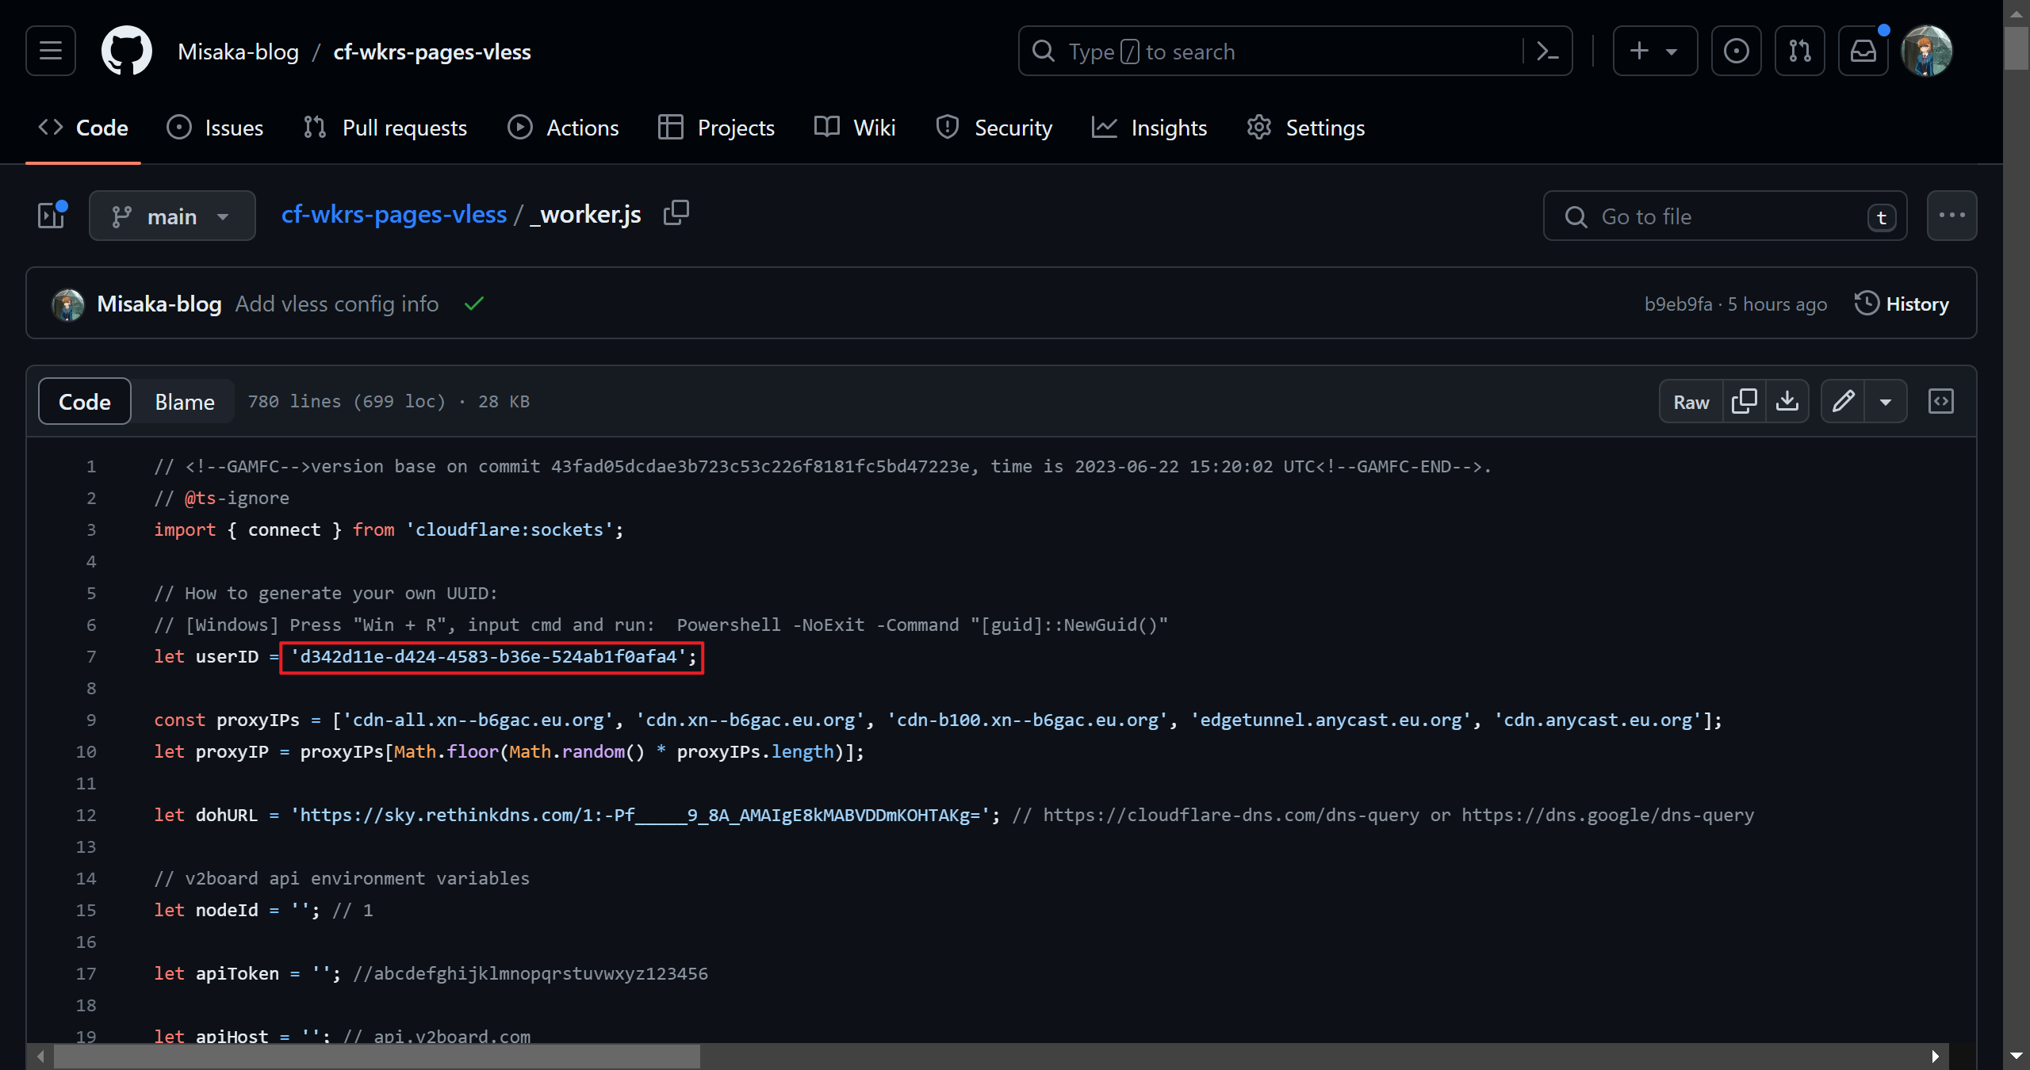This screenshot has width=2030, height=1070.
Task: Open the notifications inbox icon
Action: [x=1863, y=52]
